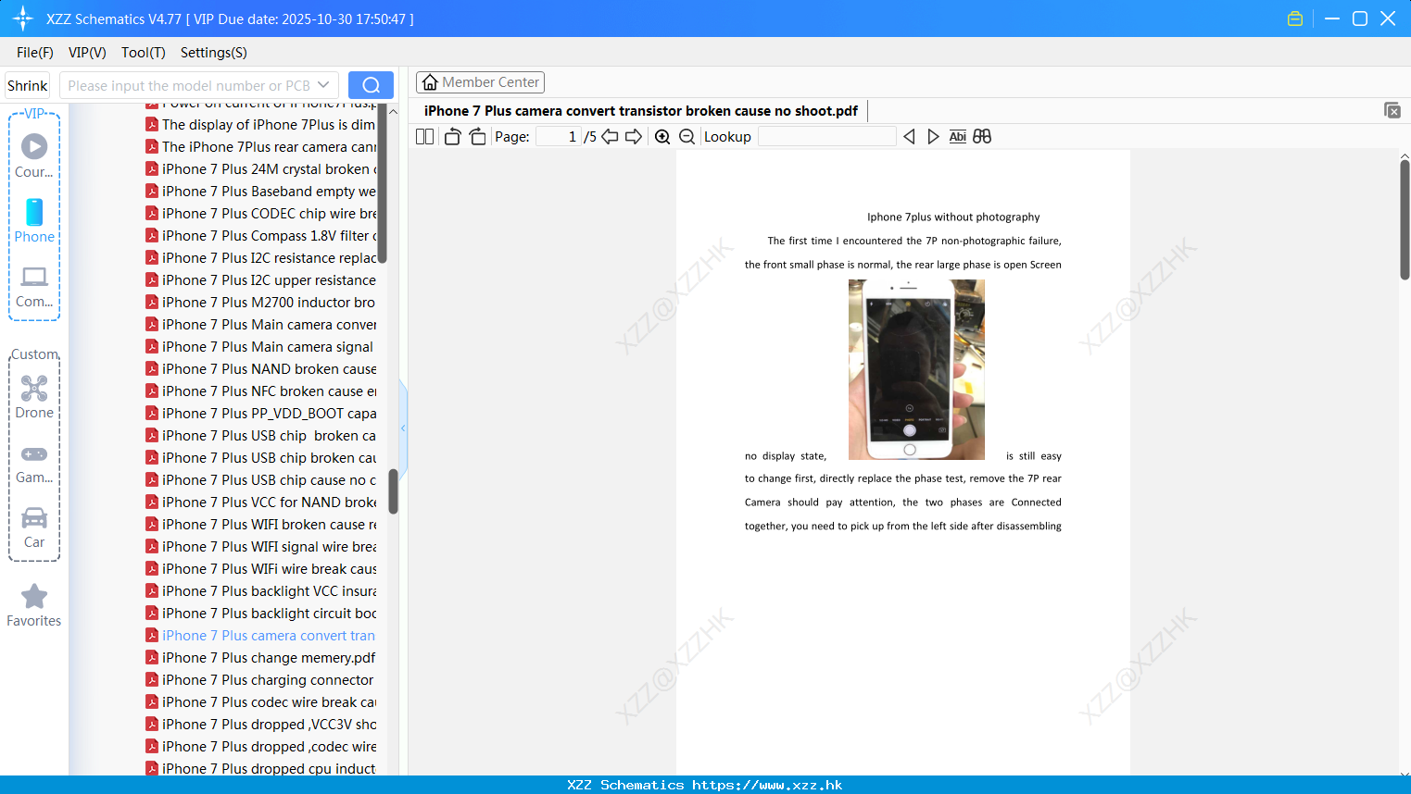Open 'iPhone 7 Plus Compass 1.8V filter' file

point(261,236)
